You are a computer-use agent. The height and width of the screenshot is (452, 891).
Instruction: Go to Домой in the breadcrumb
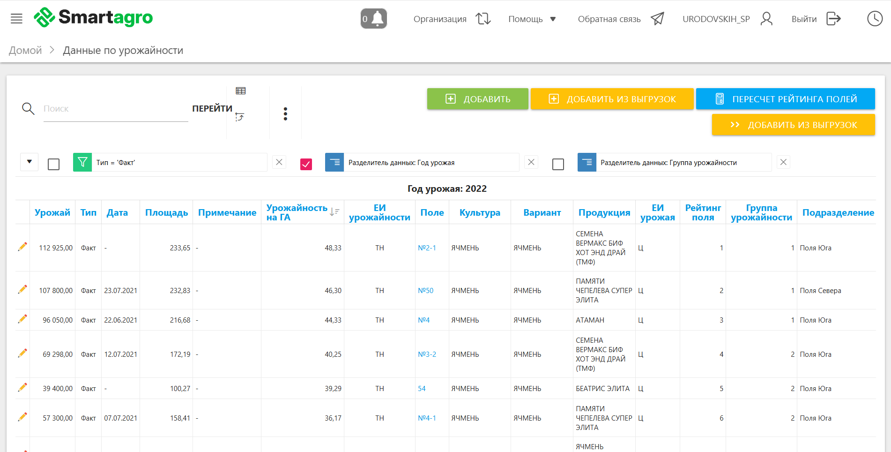click(25, 50)
